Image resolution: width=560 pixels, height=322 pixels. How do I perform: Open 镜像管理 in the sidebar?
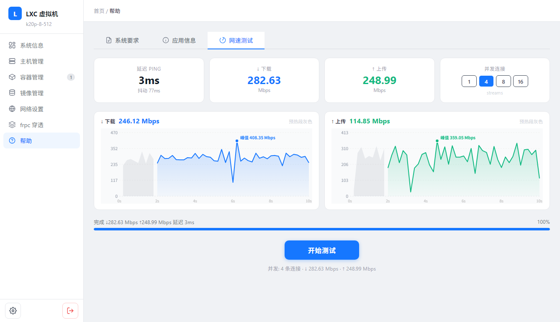coord(41,93)
